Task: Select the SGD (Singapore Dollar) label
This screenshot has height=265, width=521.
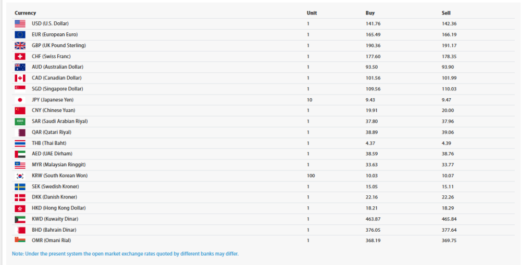Action: tap(57, 89)
